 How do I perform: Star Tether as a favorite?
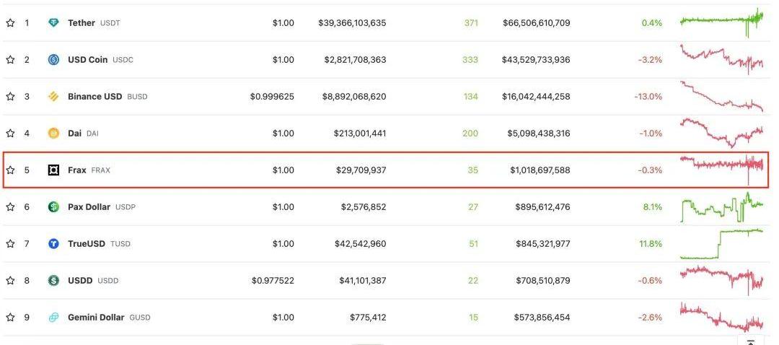point(10,23)
